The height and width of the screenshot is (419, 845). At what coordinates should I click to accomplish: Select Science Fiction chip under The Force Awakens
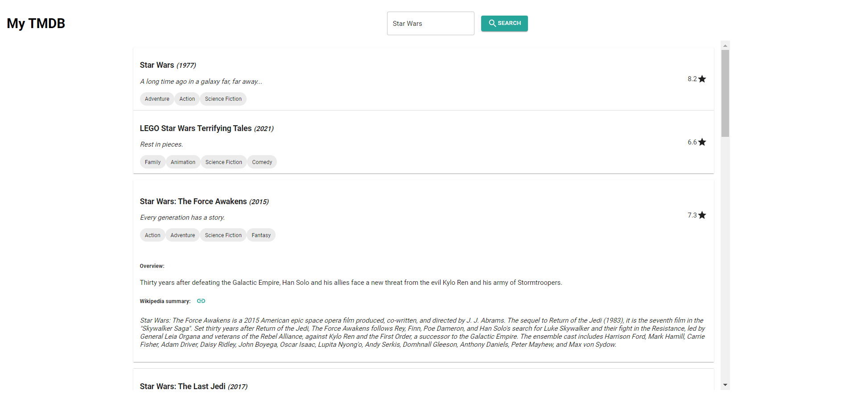click(x=223, y=235)
